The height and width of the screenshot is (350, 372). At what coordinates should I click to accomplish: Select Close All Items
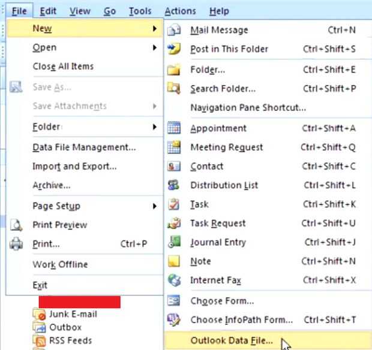click(x=85, y=67)
